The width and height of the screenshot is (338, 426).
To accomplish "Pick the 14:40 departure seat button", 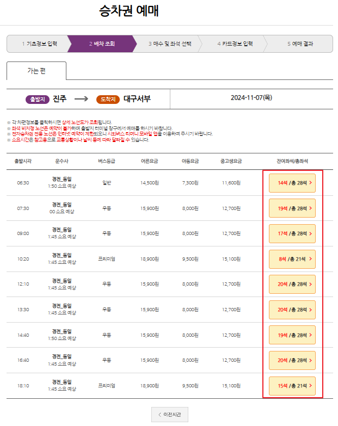I will (292, 335).
